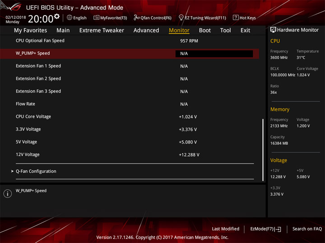Start EZ Tuning Wizard(F11) label
This screenshot has height=243, width=325.
pyautogui.click(x=205, y=18)
